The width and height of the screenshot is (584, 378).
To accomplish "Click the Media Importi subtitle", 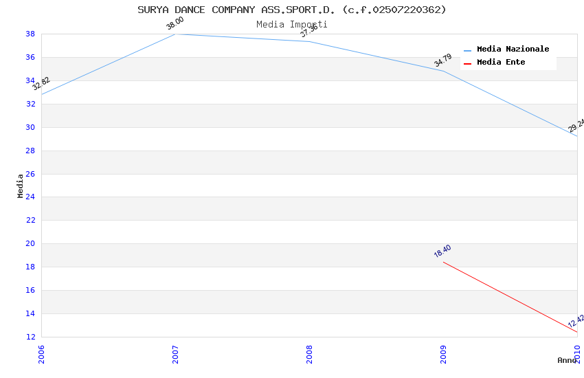I will coord(291,25).
